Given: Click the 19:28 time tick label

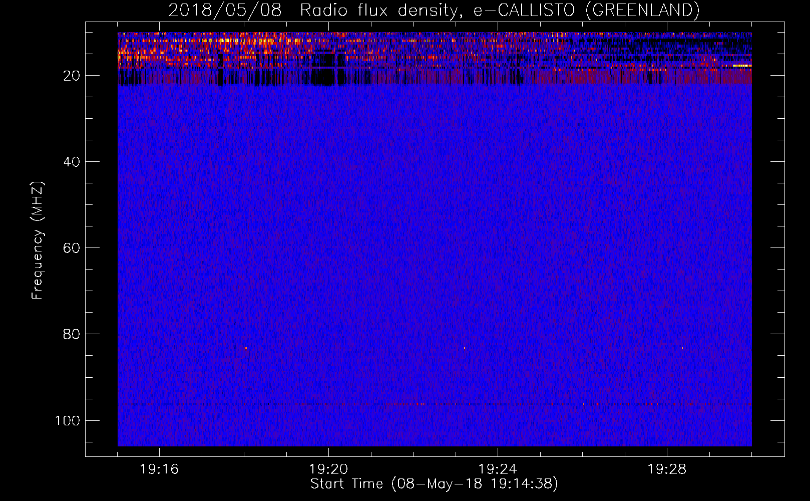Looking at the screenshot, I should pos(667,469).
